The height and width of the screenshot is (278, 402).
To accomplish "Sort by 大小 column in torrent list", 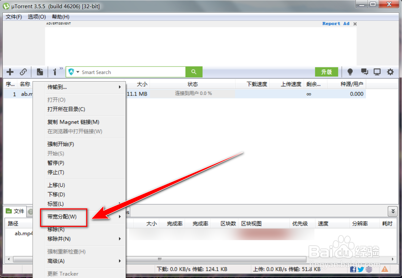I will (x=138, y=84).
